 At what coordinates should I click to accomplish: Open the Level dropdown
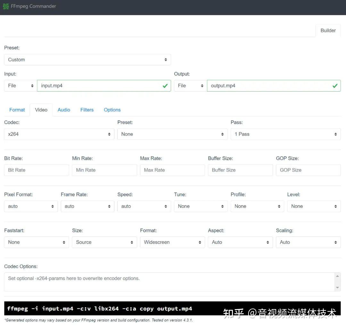tap(314, 206)
